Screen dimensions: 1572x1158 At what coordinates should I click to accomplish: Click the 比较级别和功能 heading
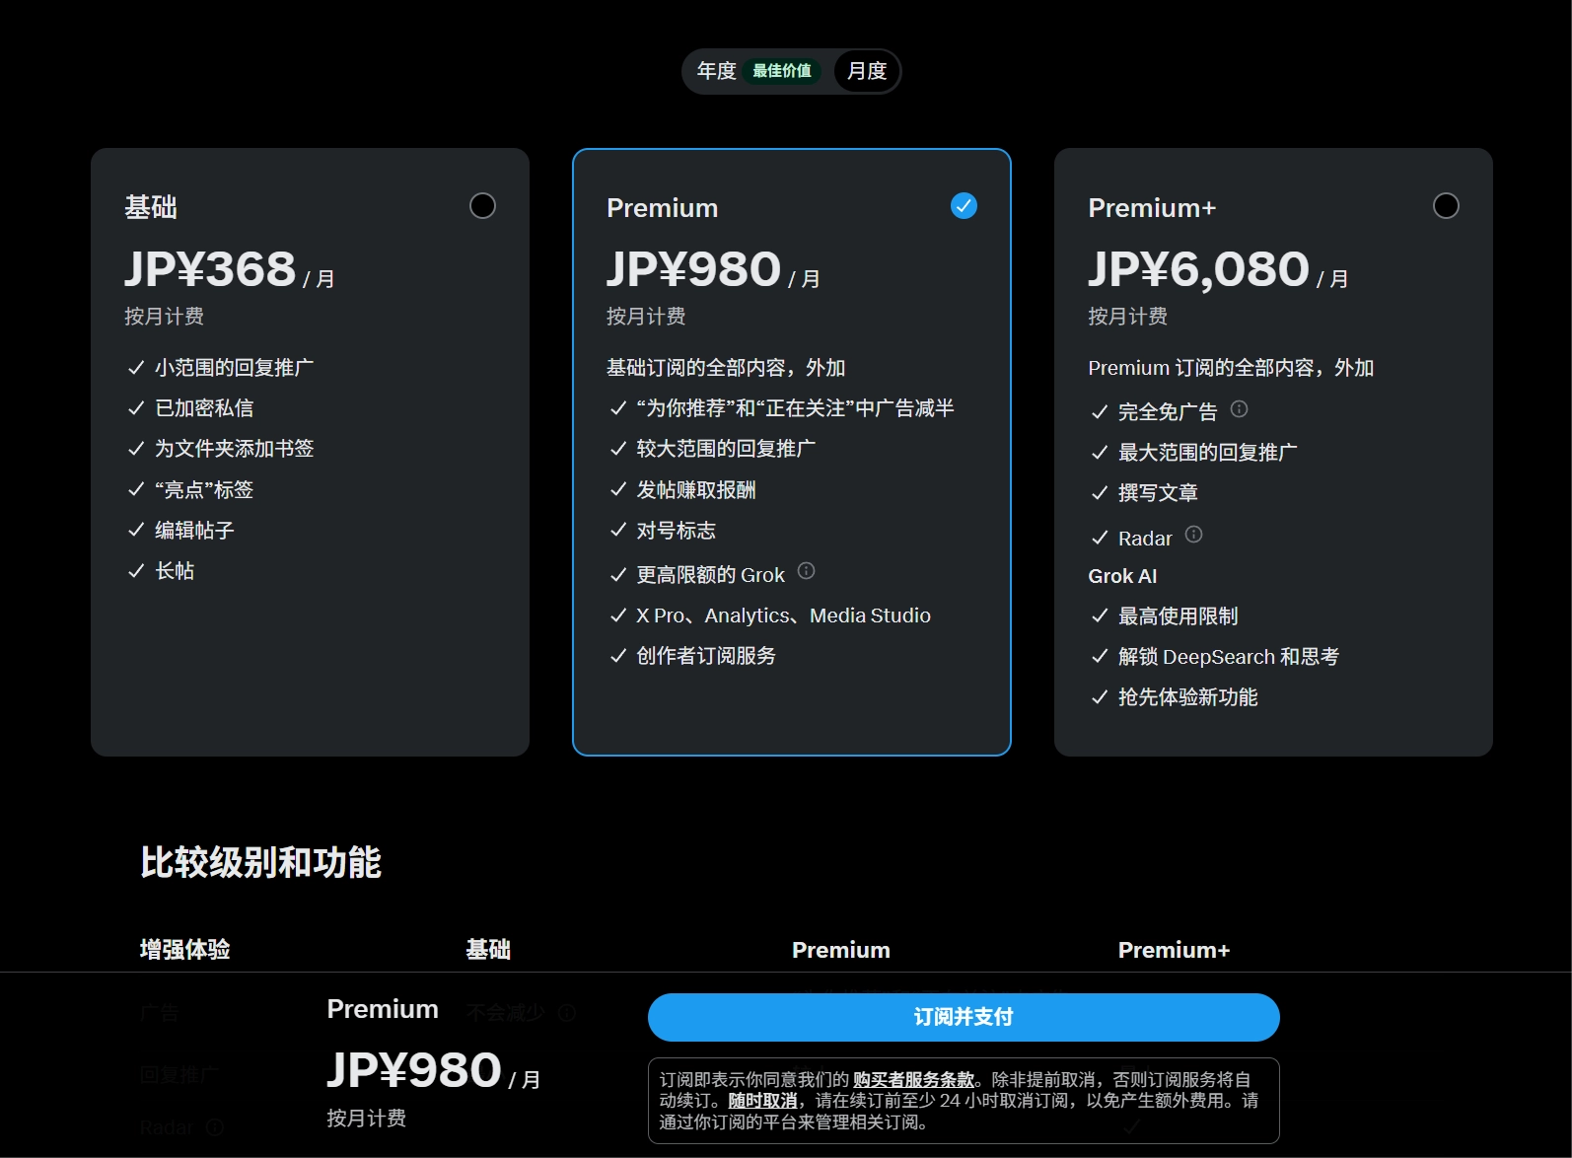click(x=260, y=863)
